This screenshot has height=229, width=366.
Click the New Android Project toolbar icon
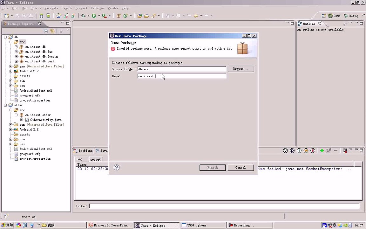(x=59, y=16)
